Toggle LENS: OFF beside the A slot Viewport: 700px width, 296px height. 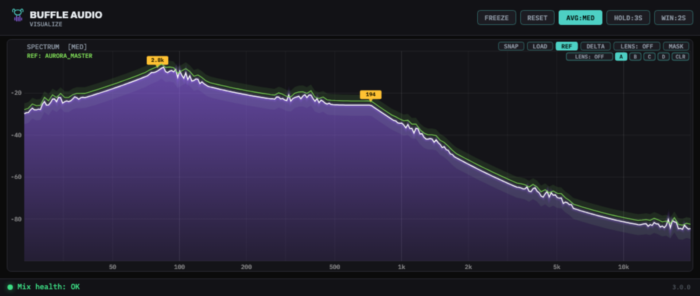(589, 57)
